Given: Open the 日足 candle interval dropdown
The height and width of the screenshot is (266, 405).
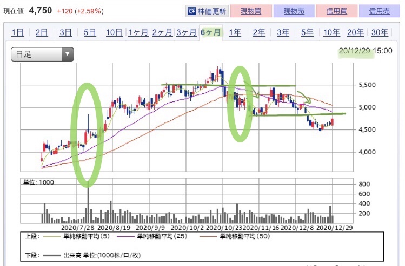Looking at the screenshot, I should click(42, 54).
